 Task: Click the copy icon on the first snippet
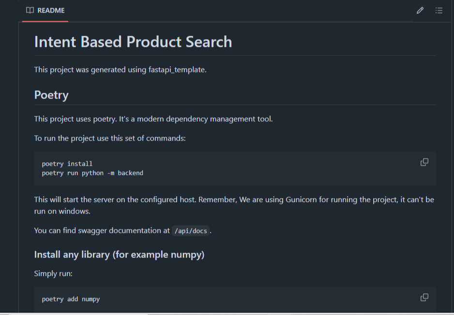point(424,162)
